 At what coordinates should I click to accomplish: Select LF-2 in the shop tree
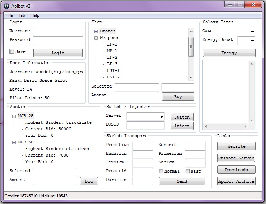point(112,57)
